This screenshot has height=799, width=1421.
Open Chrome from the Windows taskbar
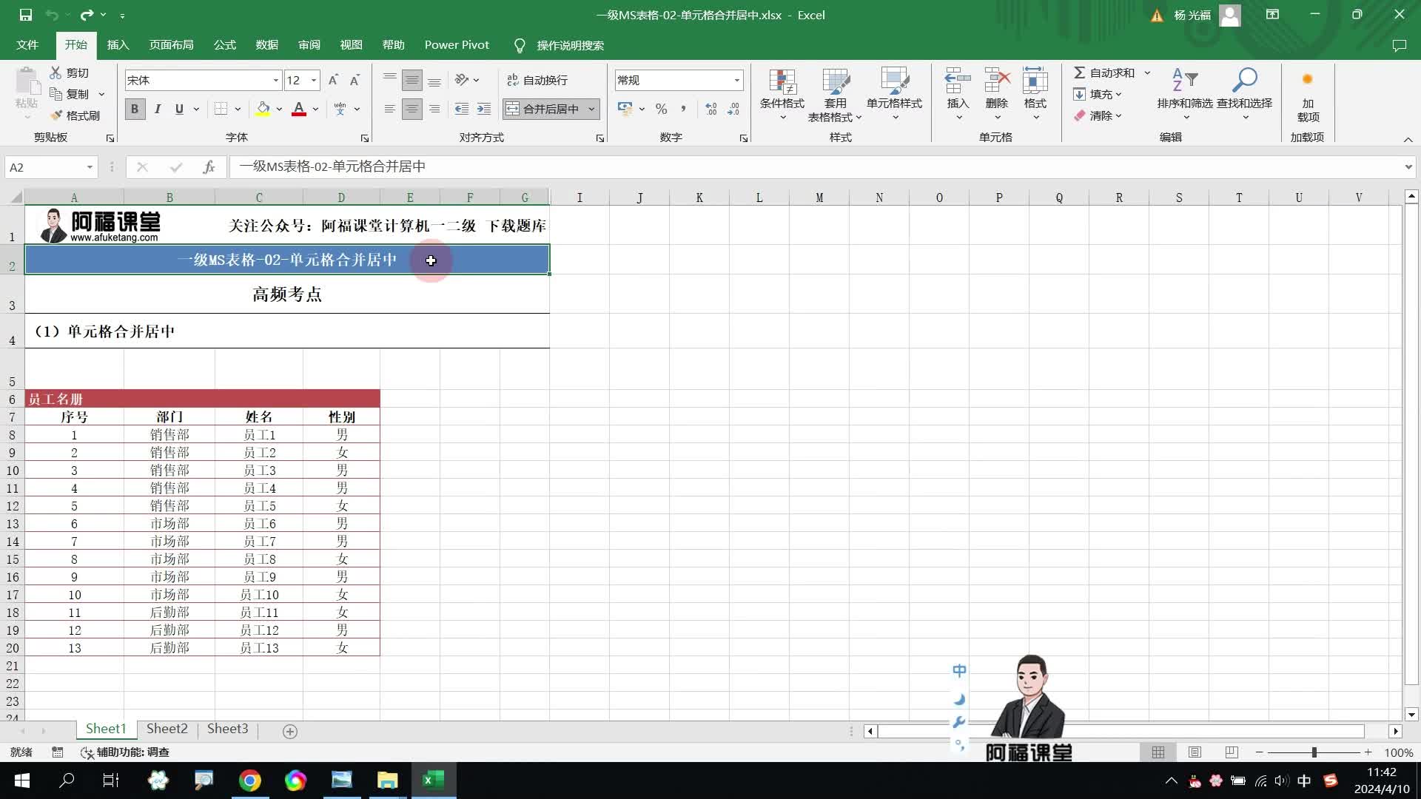pos(249,781)
